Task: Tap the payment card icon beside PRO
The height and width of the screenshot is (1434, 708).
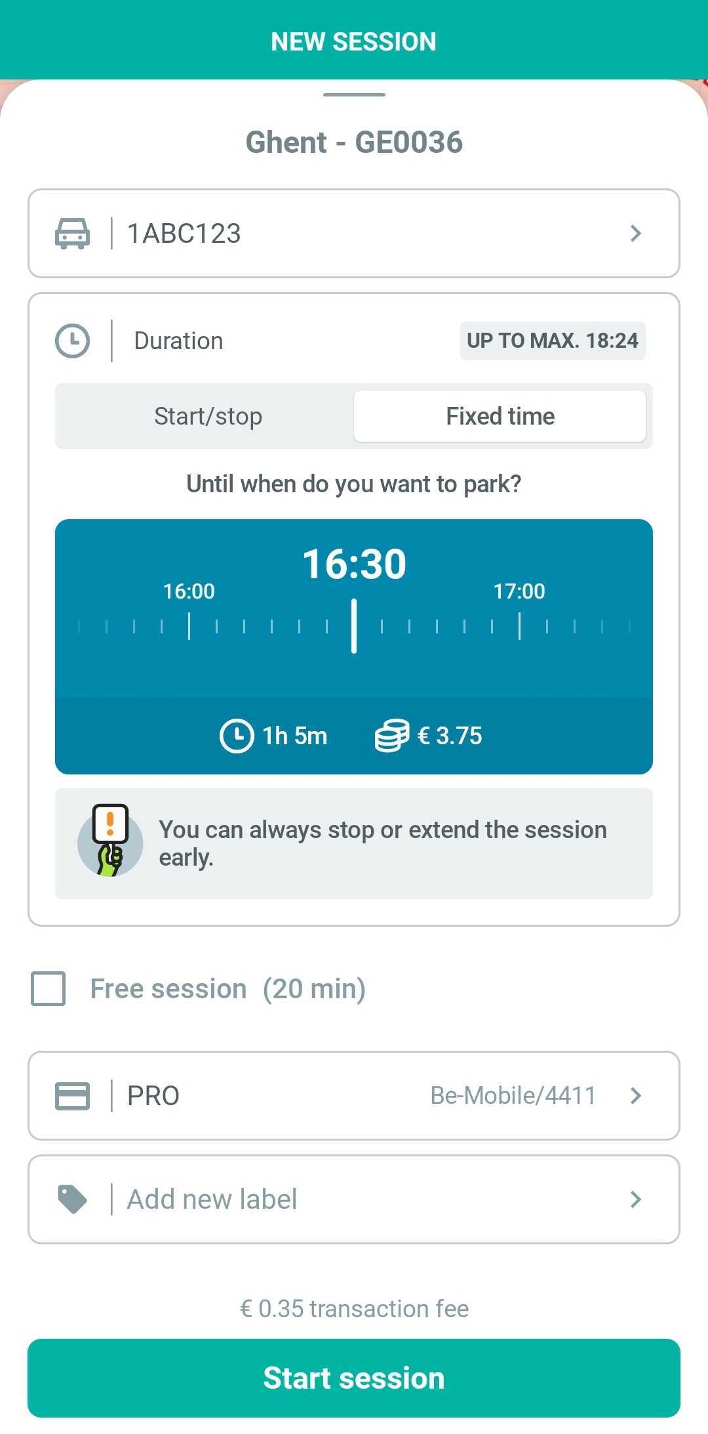Action: pyautogui.click(x=72, y=1095)
